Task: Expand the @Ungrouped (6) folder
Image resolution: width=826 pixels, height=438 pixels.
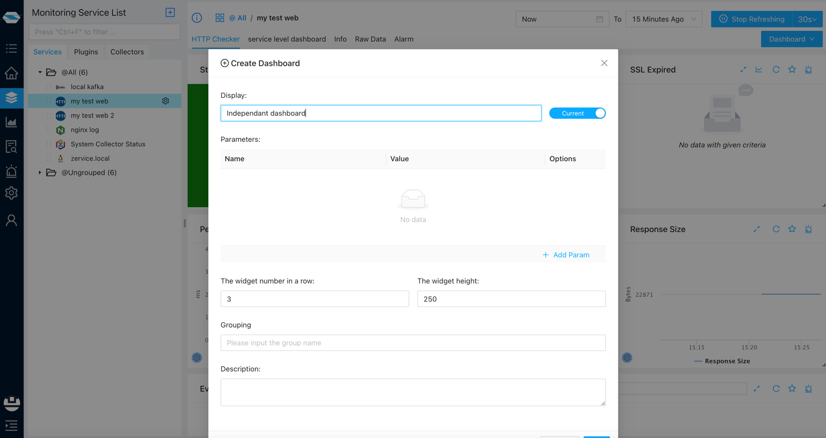Action: tap(40, 172)
